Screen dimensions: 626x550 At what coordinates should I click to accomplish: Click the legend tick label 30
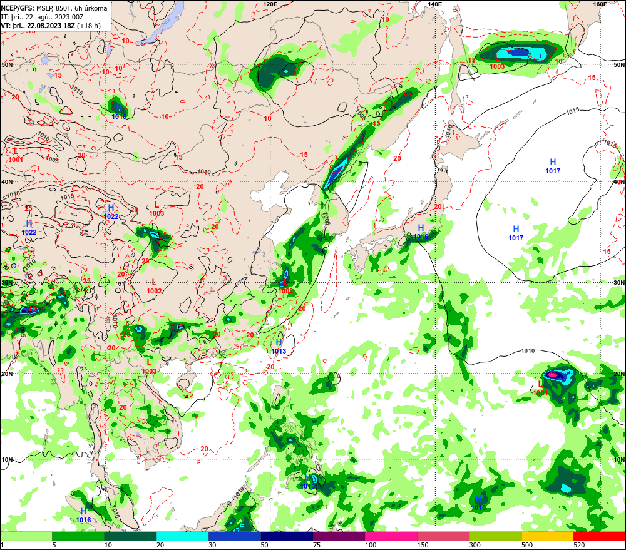tap(212, 545)
